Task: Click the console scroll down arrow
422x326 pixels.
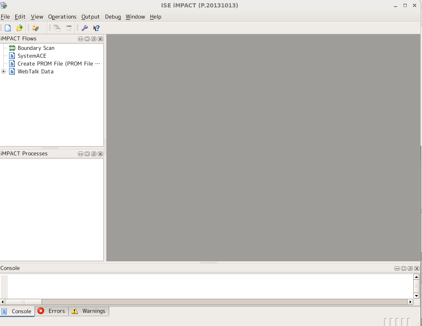Action: [416, 296]
